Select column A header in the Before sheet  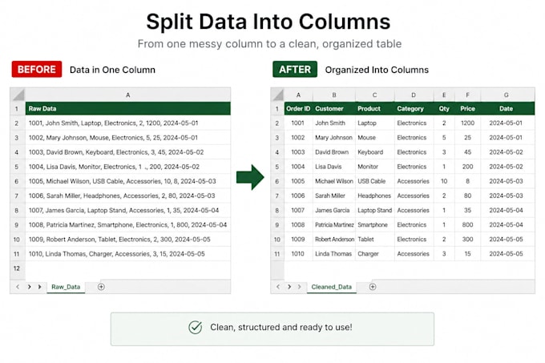coord(128,95)
